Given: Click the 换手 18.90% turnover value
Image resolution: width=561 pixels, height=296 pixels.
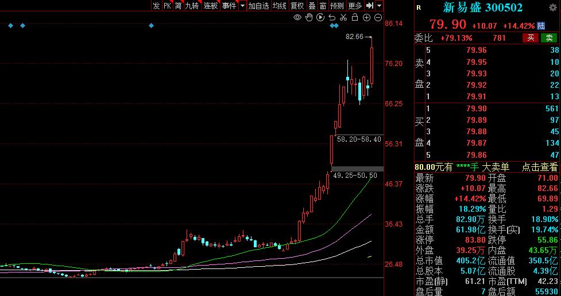Looking at the screenshot, I should [544, 219].
